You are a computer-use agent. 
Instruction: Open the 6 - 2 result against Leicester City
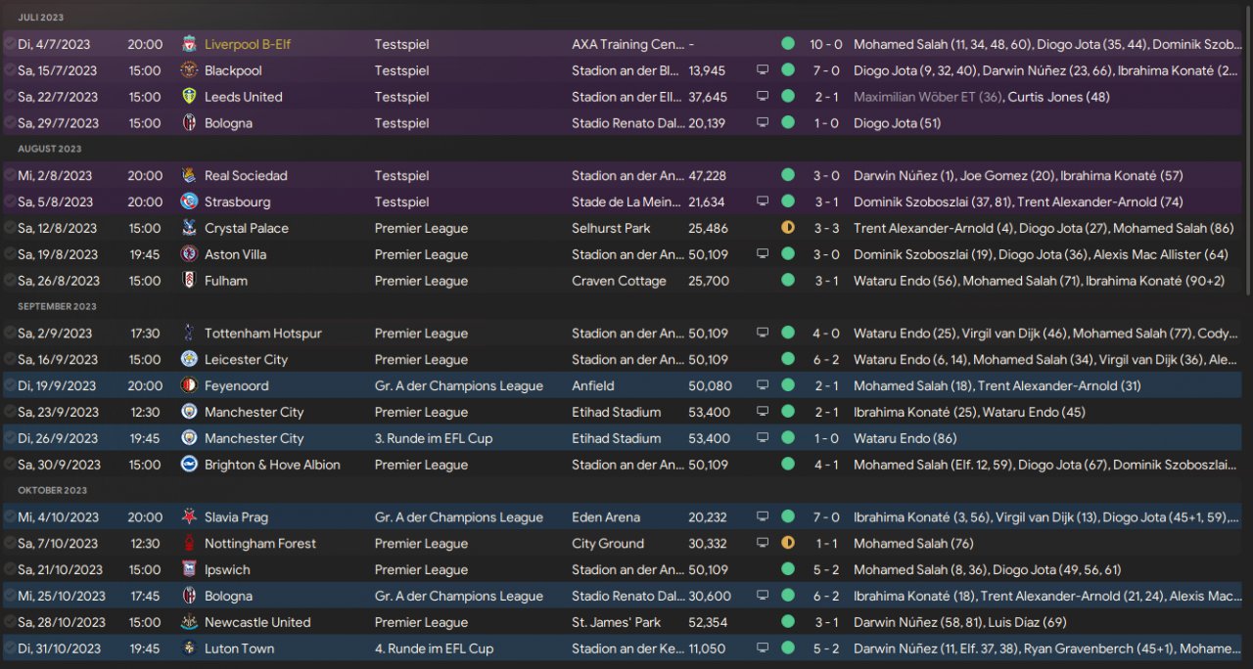[x=825, y=360]
